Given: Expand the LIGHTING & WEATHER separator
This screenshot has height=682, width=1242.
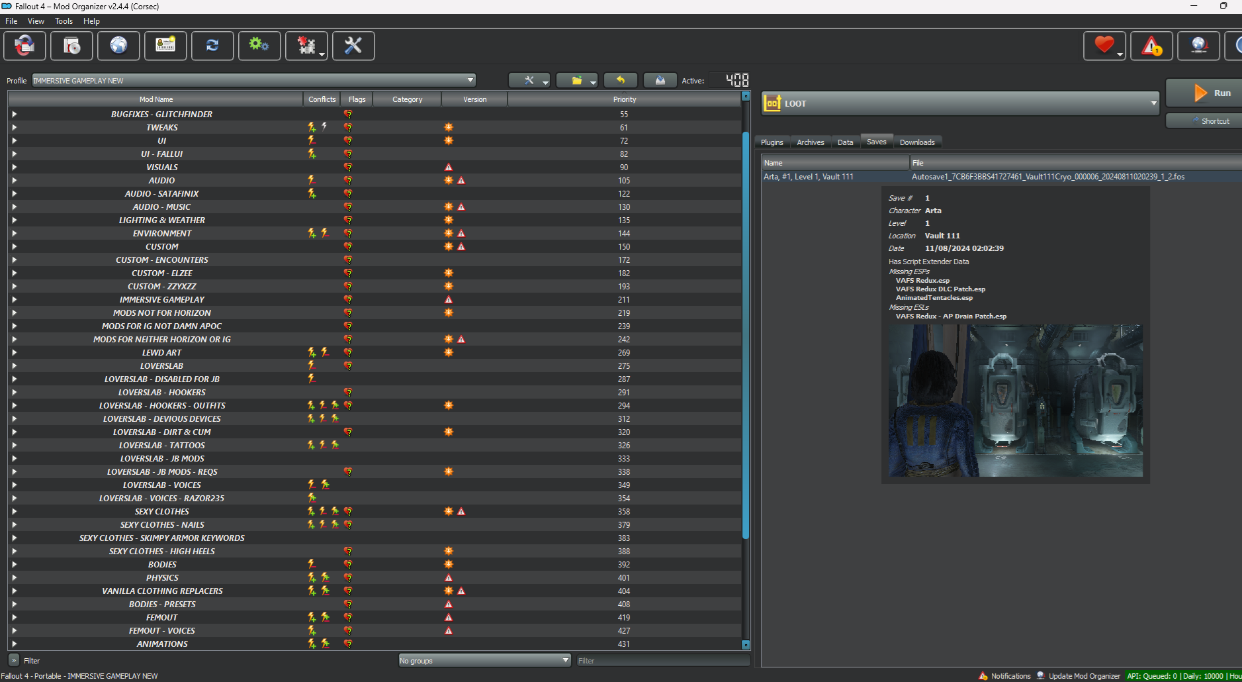Looking at the screenshot, I should pos(14,220).
